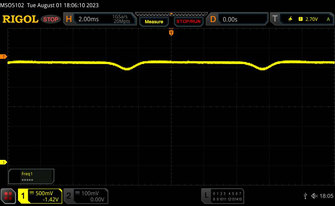Tap the red function navigation grid icon
Viewport: 335px width, 206px height.
[9, 196]
